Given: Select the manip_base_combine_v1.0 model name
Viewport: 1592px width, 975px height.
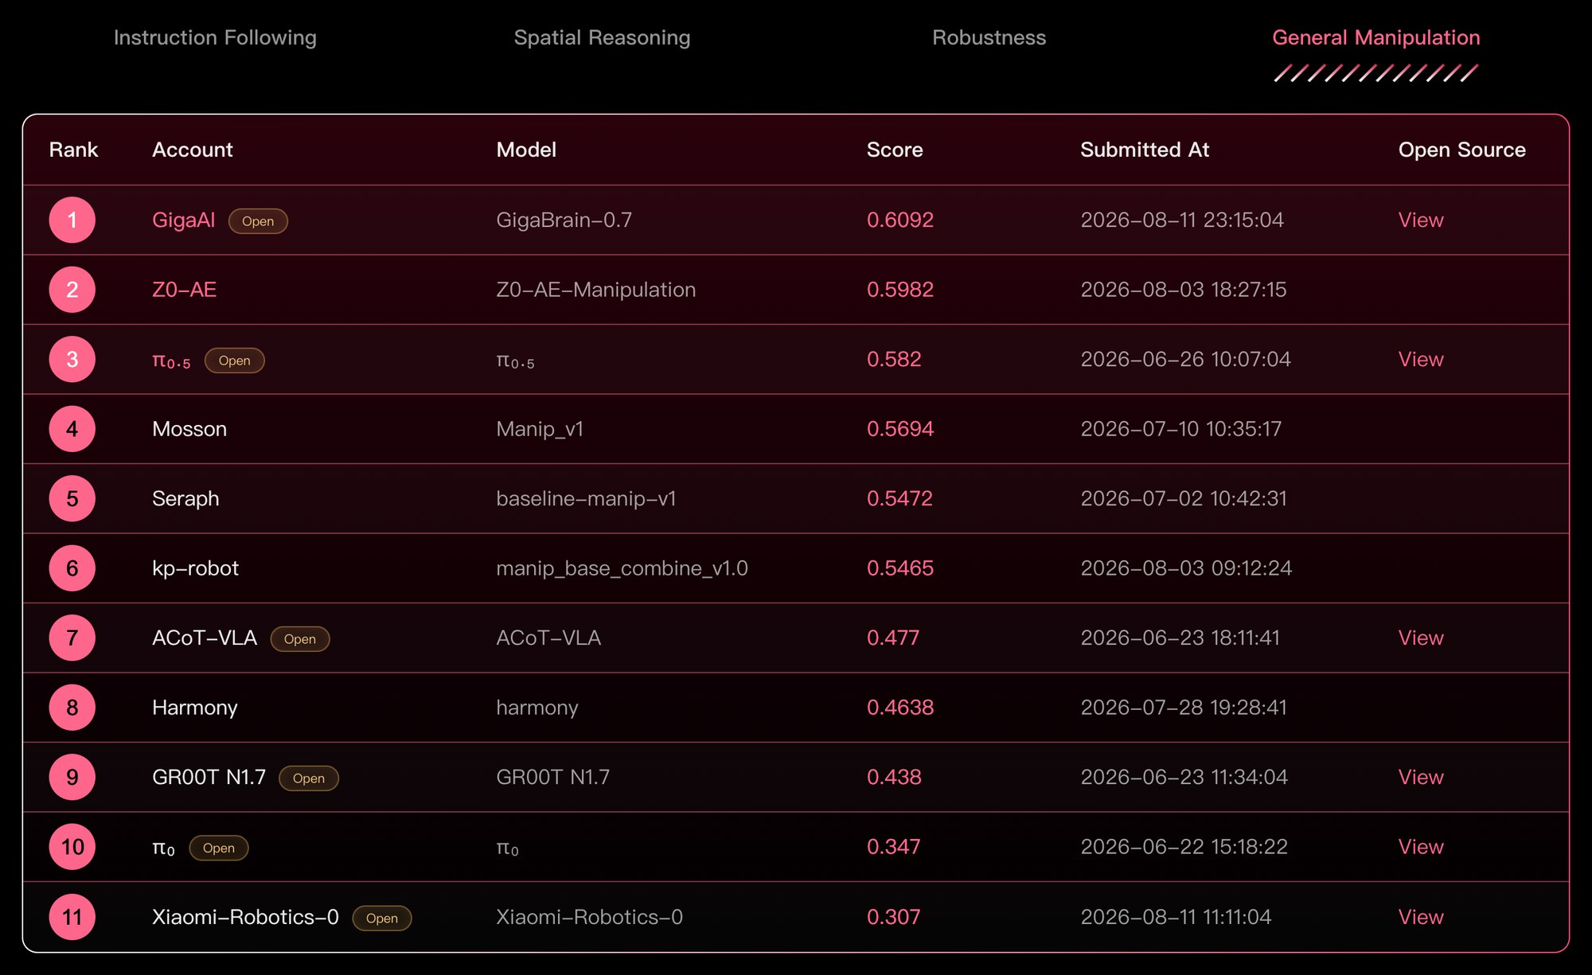Looking at the screenshot, I should click(622, 568).
